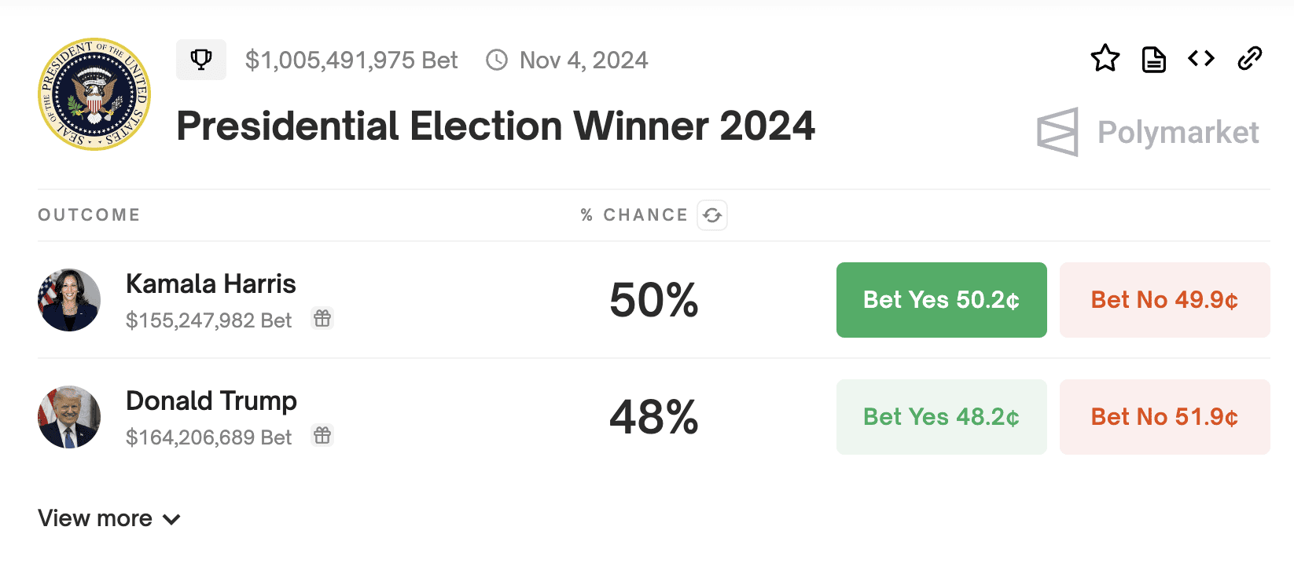Image resolution: width=1294 pixels, height=567 pixels.
Task: Click Bet Yes 48.2¢ for Trump
Action: [x=941, y=417]
